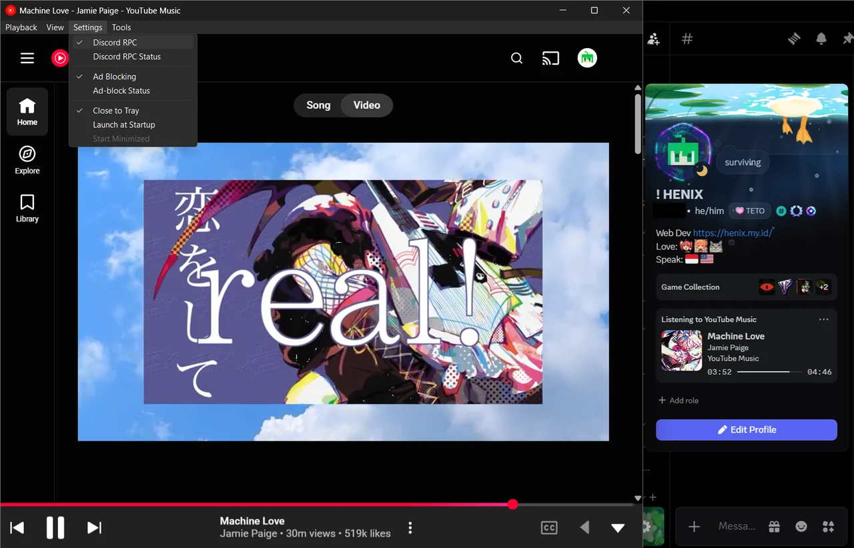Open Discord add friends icon
The height and width of the screenshot is (548, 854).
pyautogui.click(x=654, y=39)
